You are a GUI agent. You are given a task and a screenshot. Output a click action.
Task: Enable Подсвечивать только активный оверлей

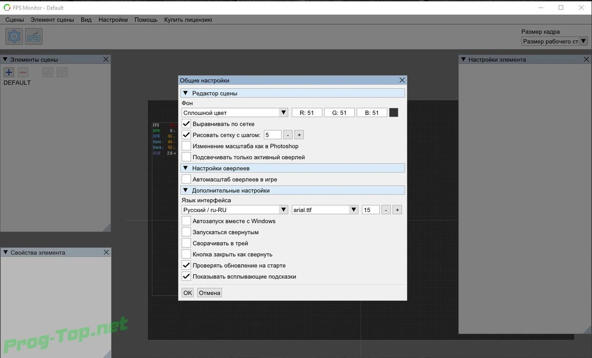[x=186, y=157]
